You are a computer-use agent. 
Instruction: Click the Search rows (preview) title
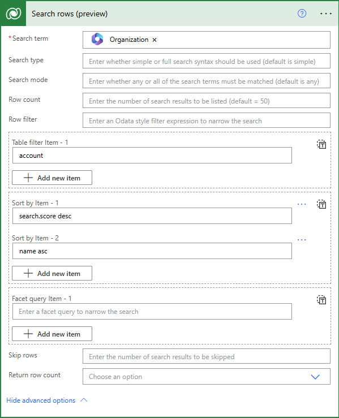point(70,14)
